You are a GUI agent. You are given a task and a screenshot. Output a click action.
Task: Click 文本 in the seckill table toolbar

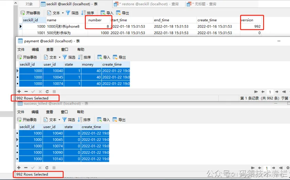[x=54, y=13]
